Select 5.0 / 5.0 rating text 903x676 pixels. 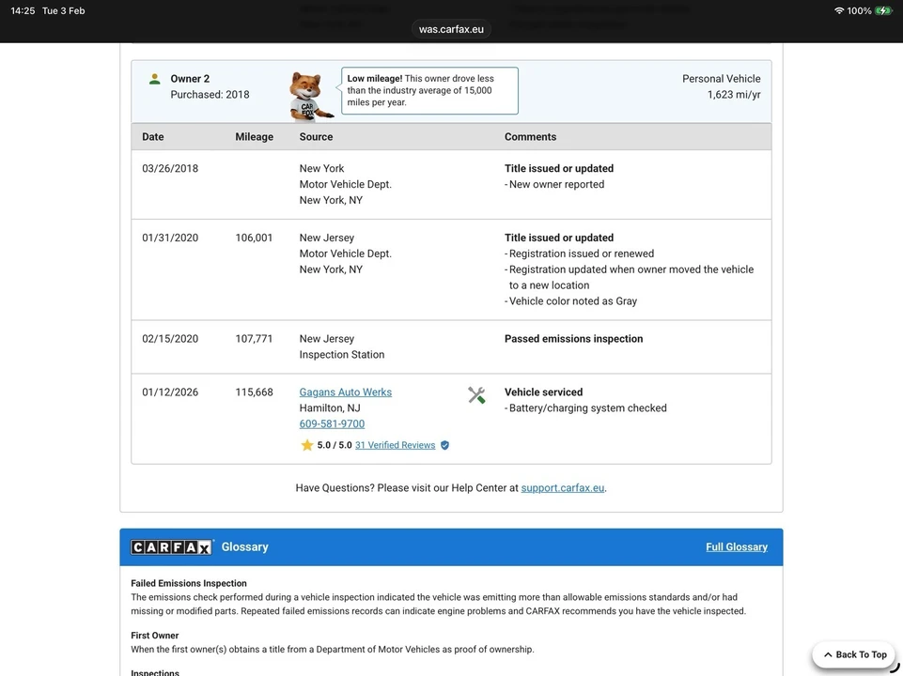tap(334, 445)
